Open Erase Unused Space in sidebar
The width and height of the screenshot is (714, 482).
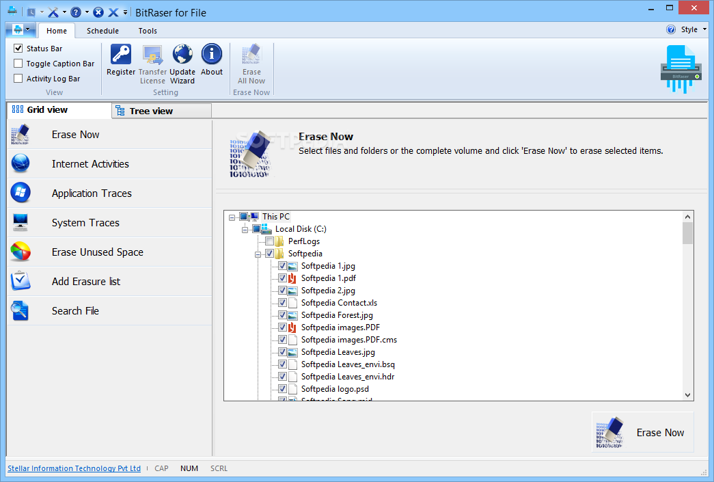pyautogui.click(x=110, y=252)
